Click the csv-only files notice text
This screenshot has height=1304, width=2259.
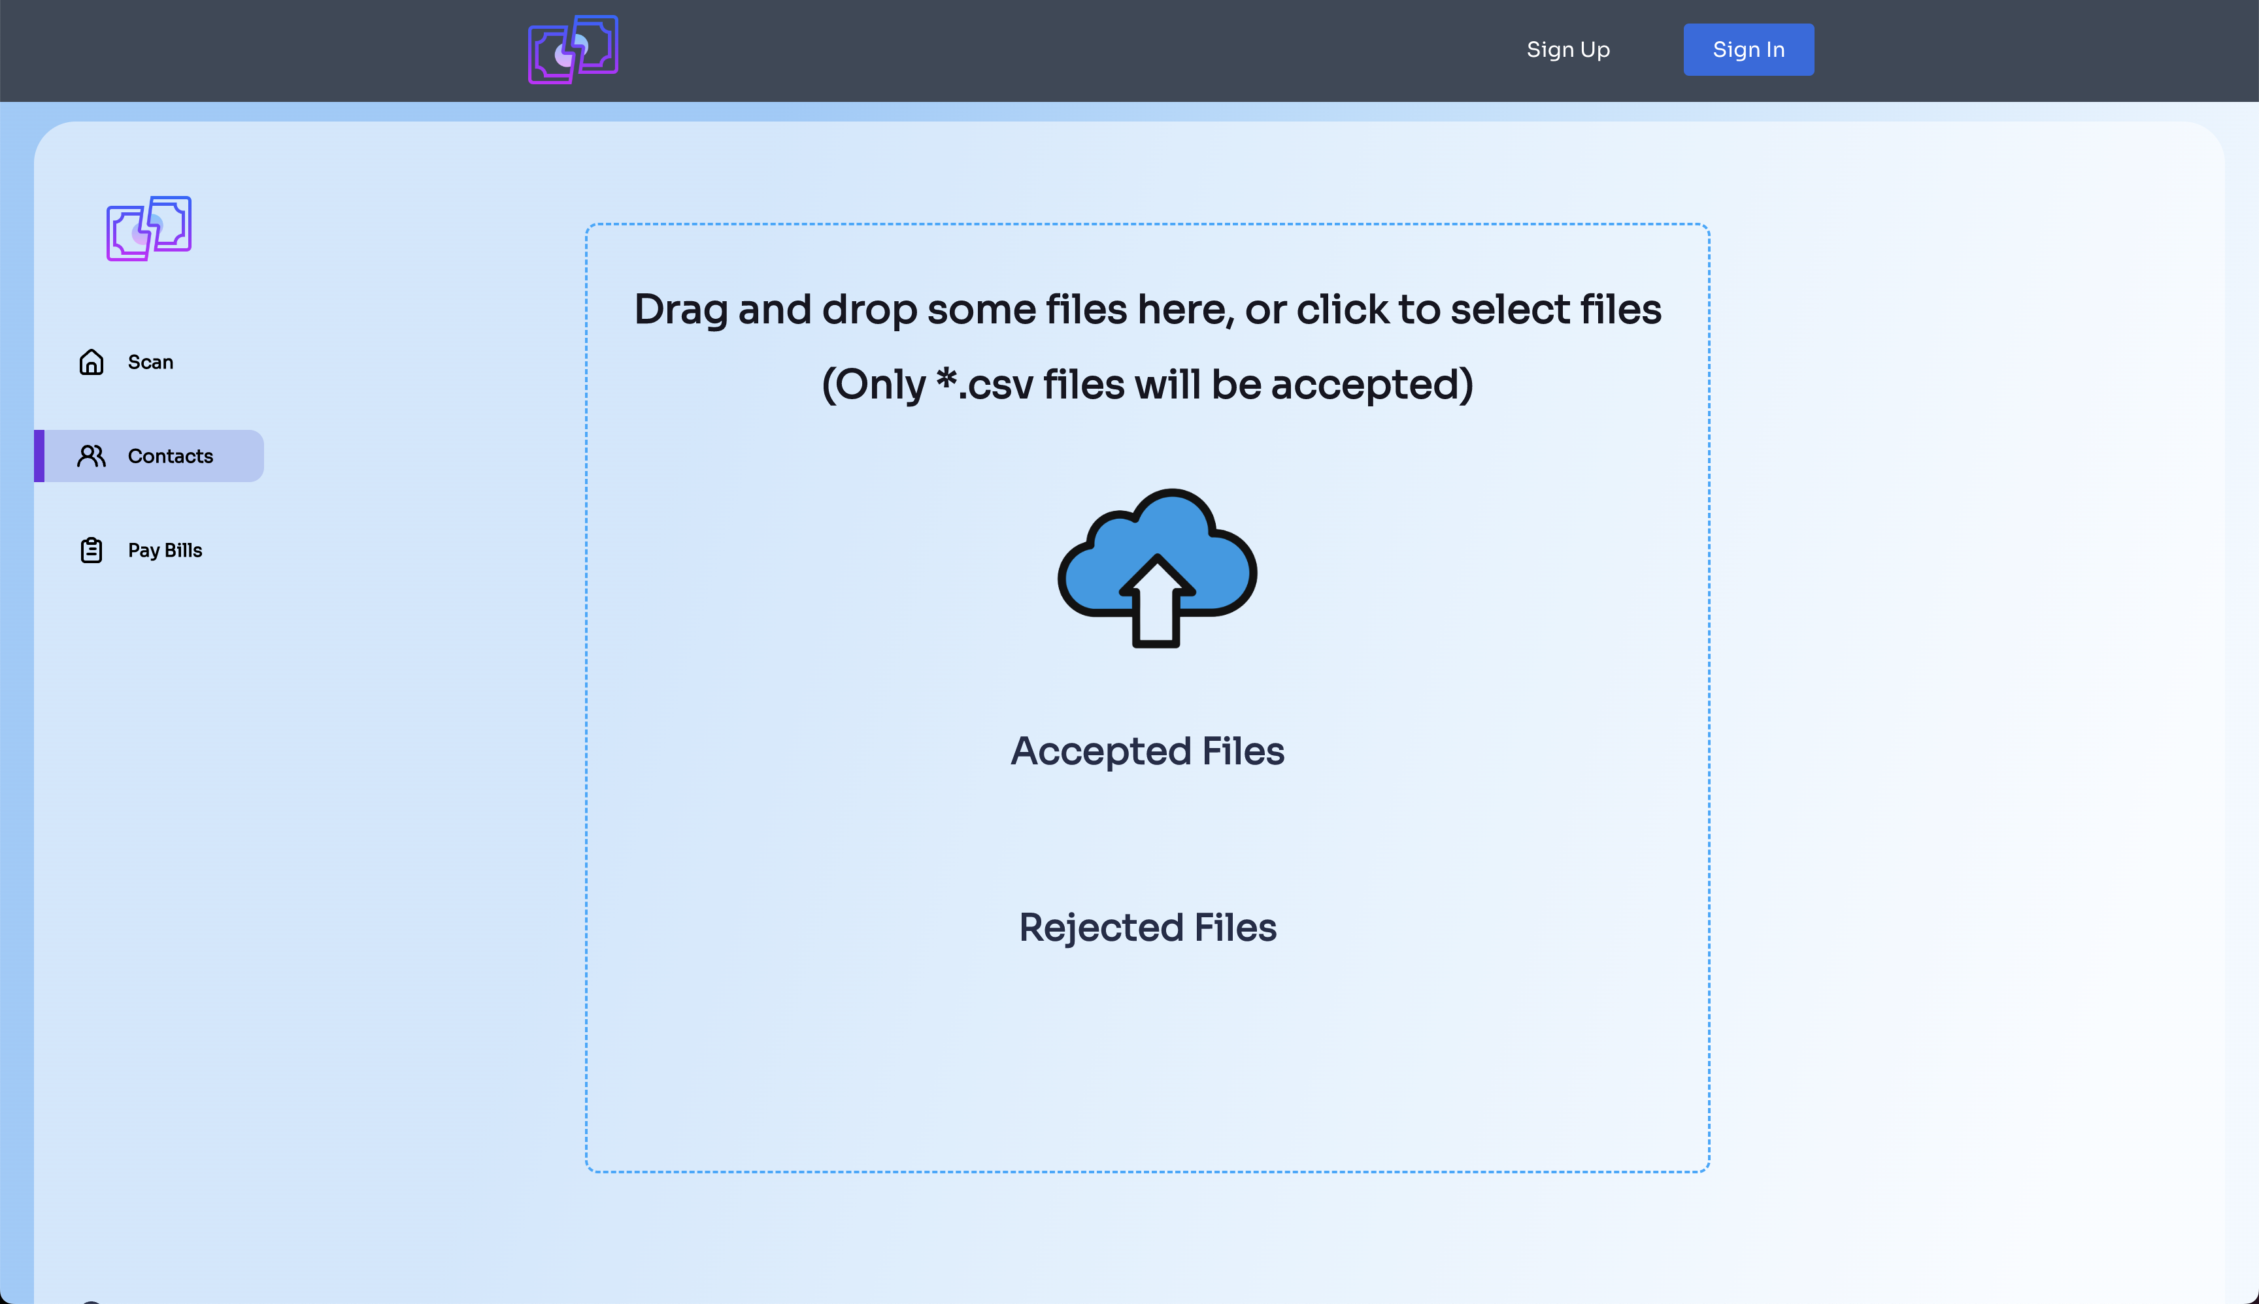1147,384
